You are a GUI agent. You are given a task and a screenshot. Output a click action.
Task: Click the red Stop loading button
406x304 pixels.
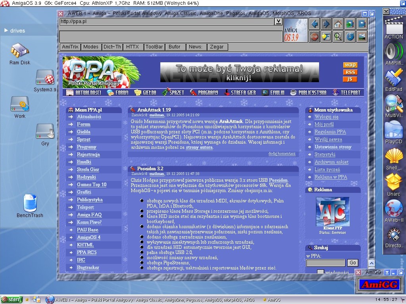(314, 37)
